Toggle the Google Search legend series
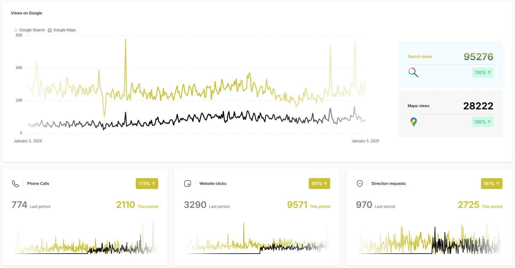This screenshot has height=268, width=515. pos(29,30)
